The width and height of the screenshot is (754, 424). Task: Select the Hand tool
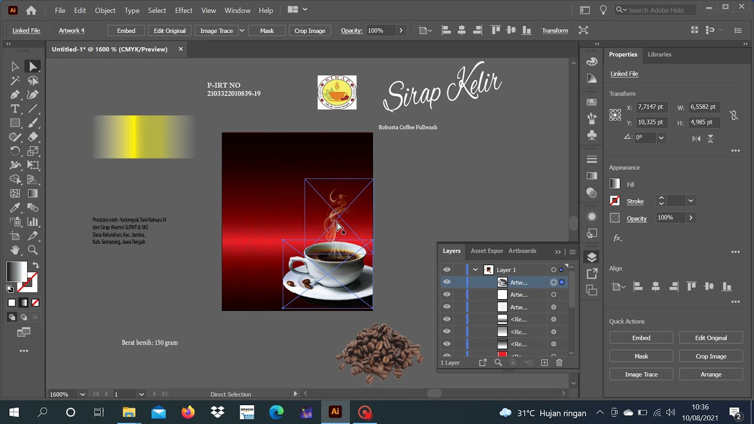[15, 250]
